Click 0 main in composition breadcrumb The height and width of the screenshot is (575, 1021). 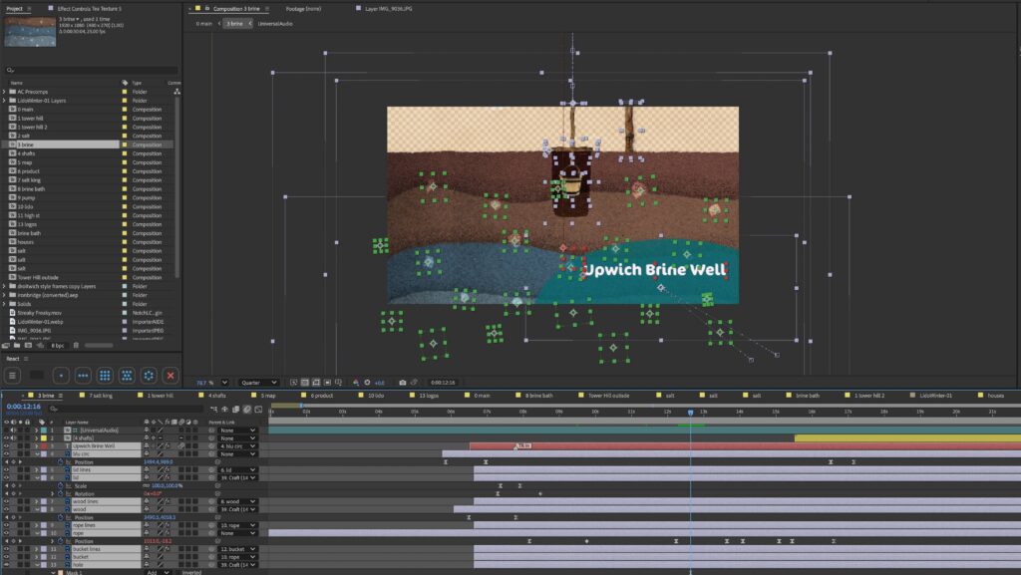(x=203, y=23)
